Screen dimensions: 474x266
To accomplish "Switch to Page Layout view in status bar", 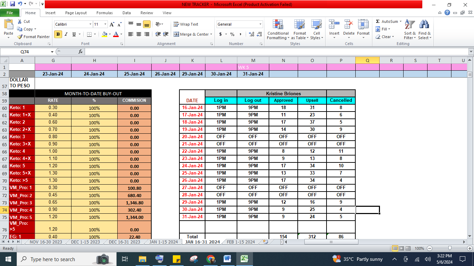I will [401, 248].
